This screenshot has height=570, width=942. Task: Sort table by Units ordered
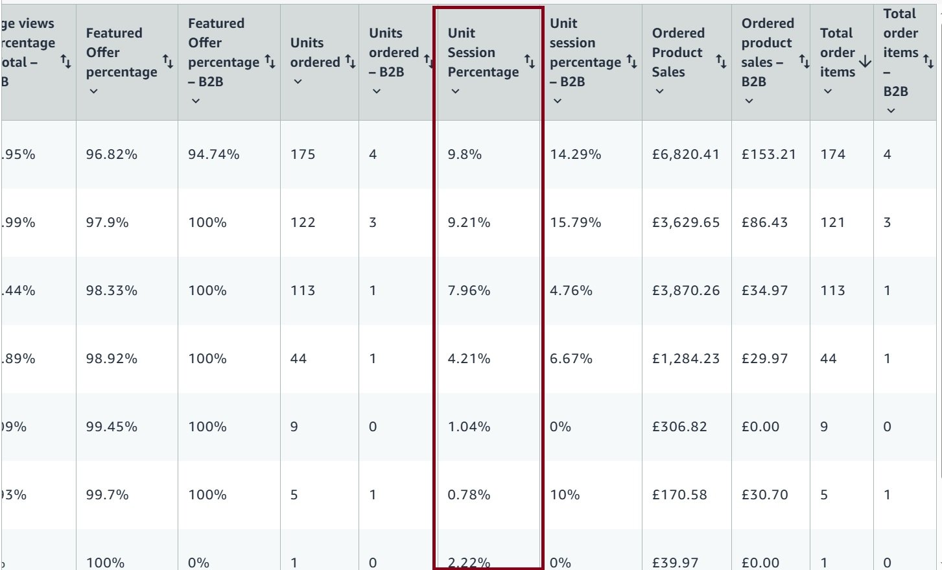click(350, 62)
